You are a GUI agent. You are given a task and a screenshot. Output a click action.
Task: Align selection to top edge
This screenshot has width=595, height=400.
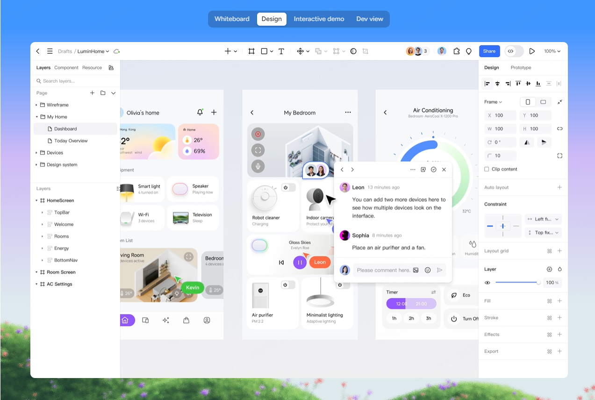point(518,84)
